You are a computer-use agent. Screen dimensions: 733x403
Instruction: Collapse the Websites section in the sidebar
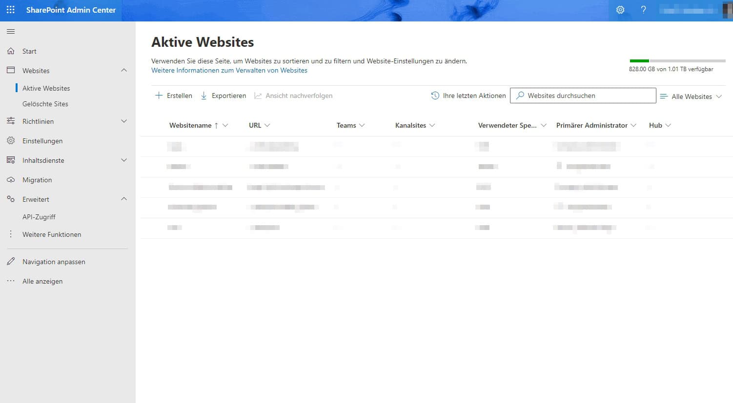(123, 70)
